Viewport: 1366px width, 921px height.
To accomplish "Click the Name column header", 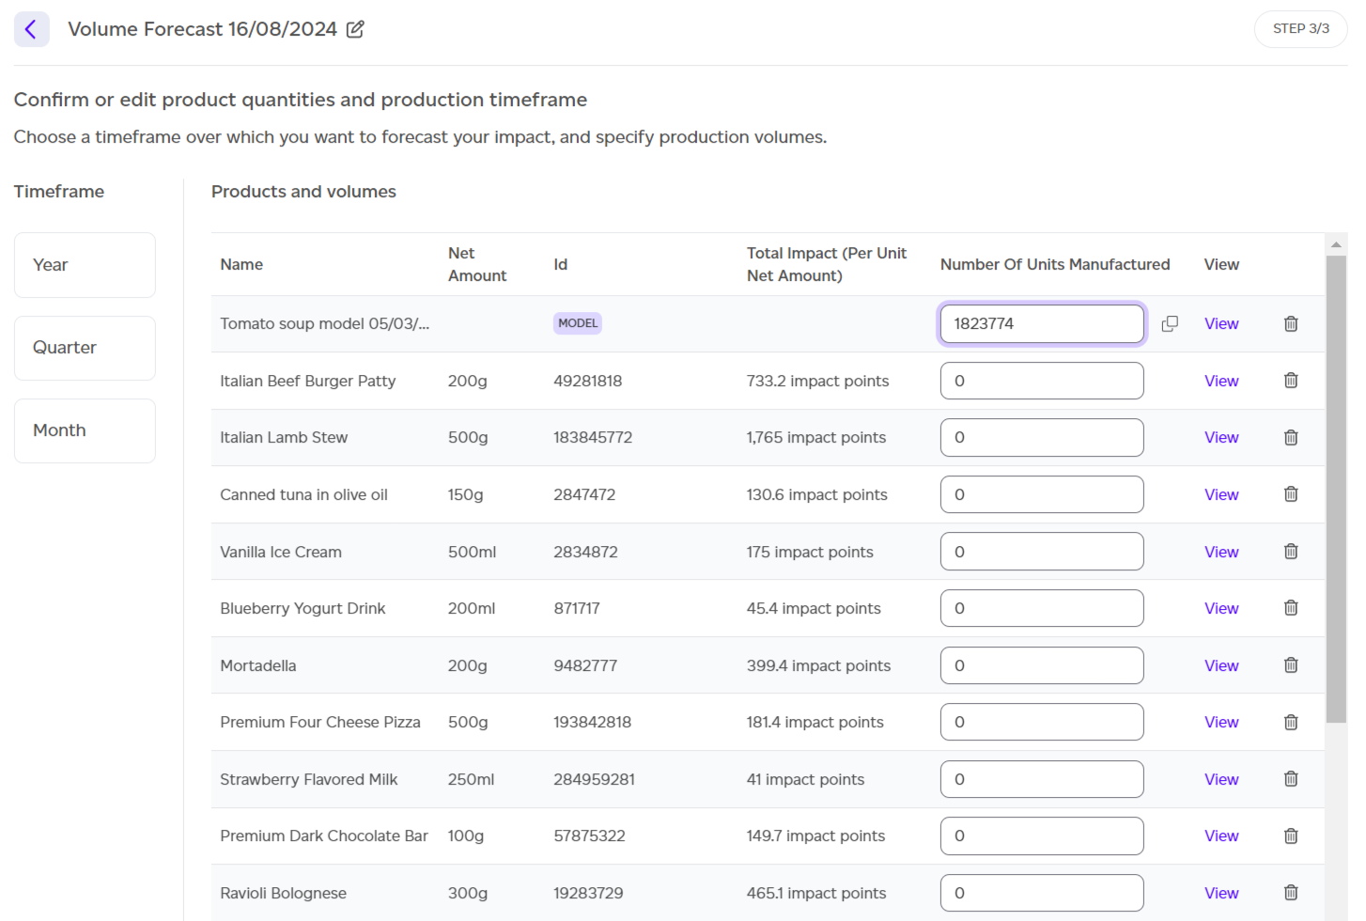I will pos(241,265).
